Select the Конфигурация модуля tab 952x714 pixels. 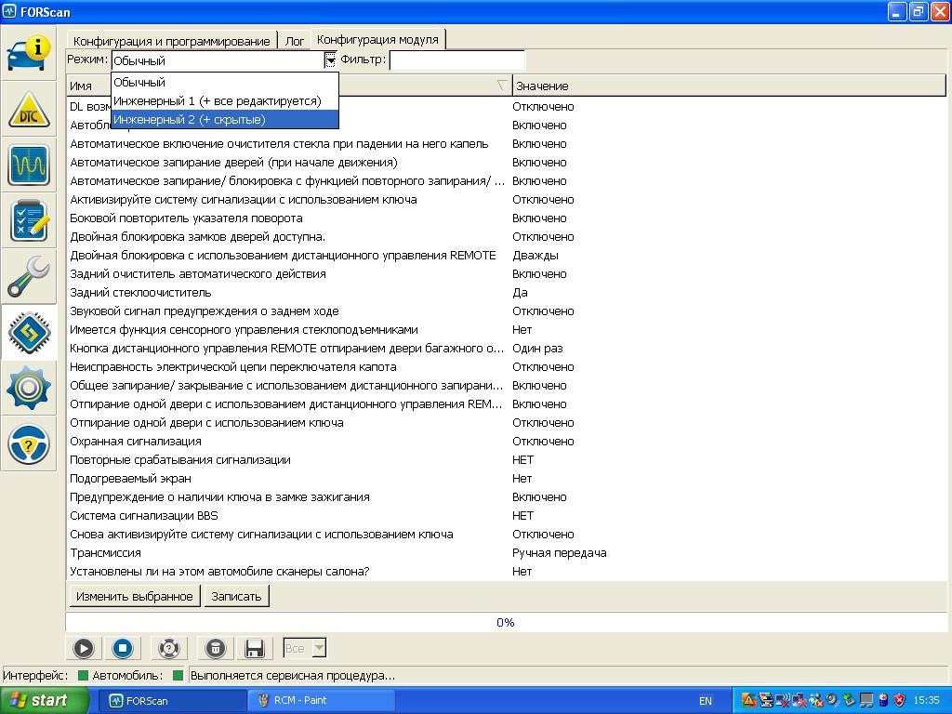click(377, 39)
